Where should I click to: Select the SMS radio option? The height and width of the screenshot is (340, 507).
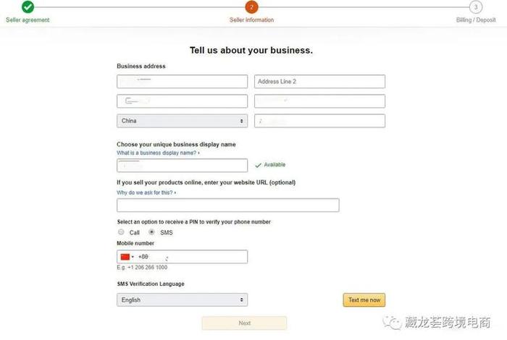pyautogui.click(x=151, y=232)
